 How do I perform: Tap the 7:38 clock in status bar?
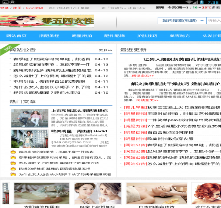(x=213, y=2)
